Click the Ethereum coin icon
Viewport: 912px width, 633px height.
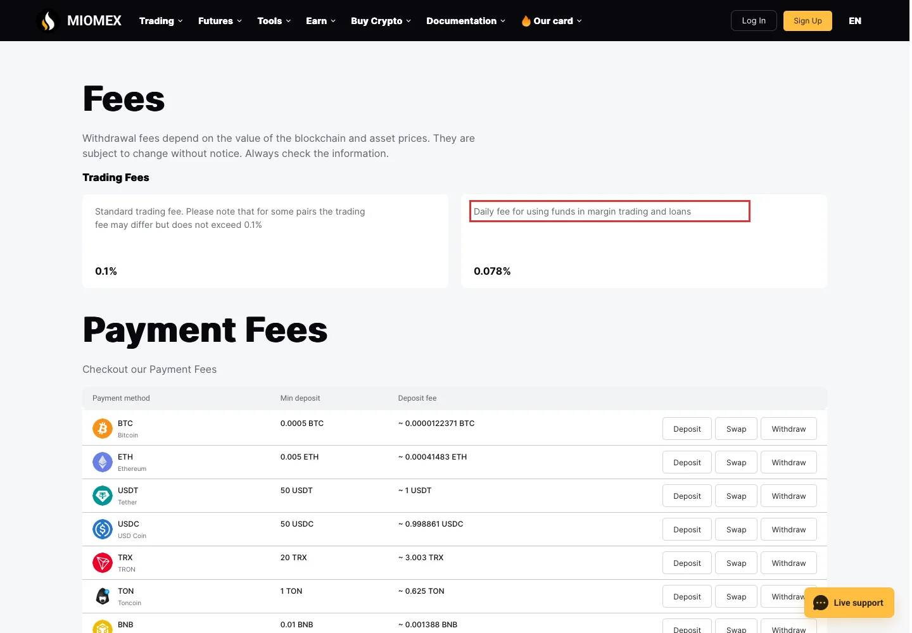click(x=103, y=462)
